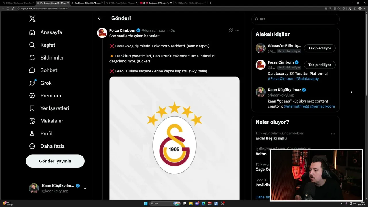Open Kaan Küçükyılmaz in Alakalı kişiler
This screenshot has height=207, width=368.
(x=284, y=90)
